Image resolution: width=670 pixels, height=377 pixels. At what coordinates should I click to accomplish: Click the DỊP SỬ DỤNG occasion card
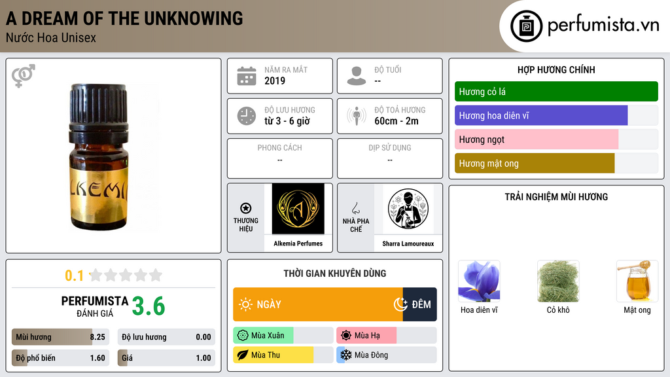click(x=390, y=158)
